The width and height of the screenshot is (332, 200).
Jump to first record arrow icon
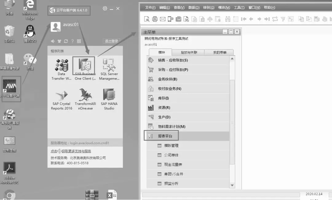[244, 19]
